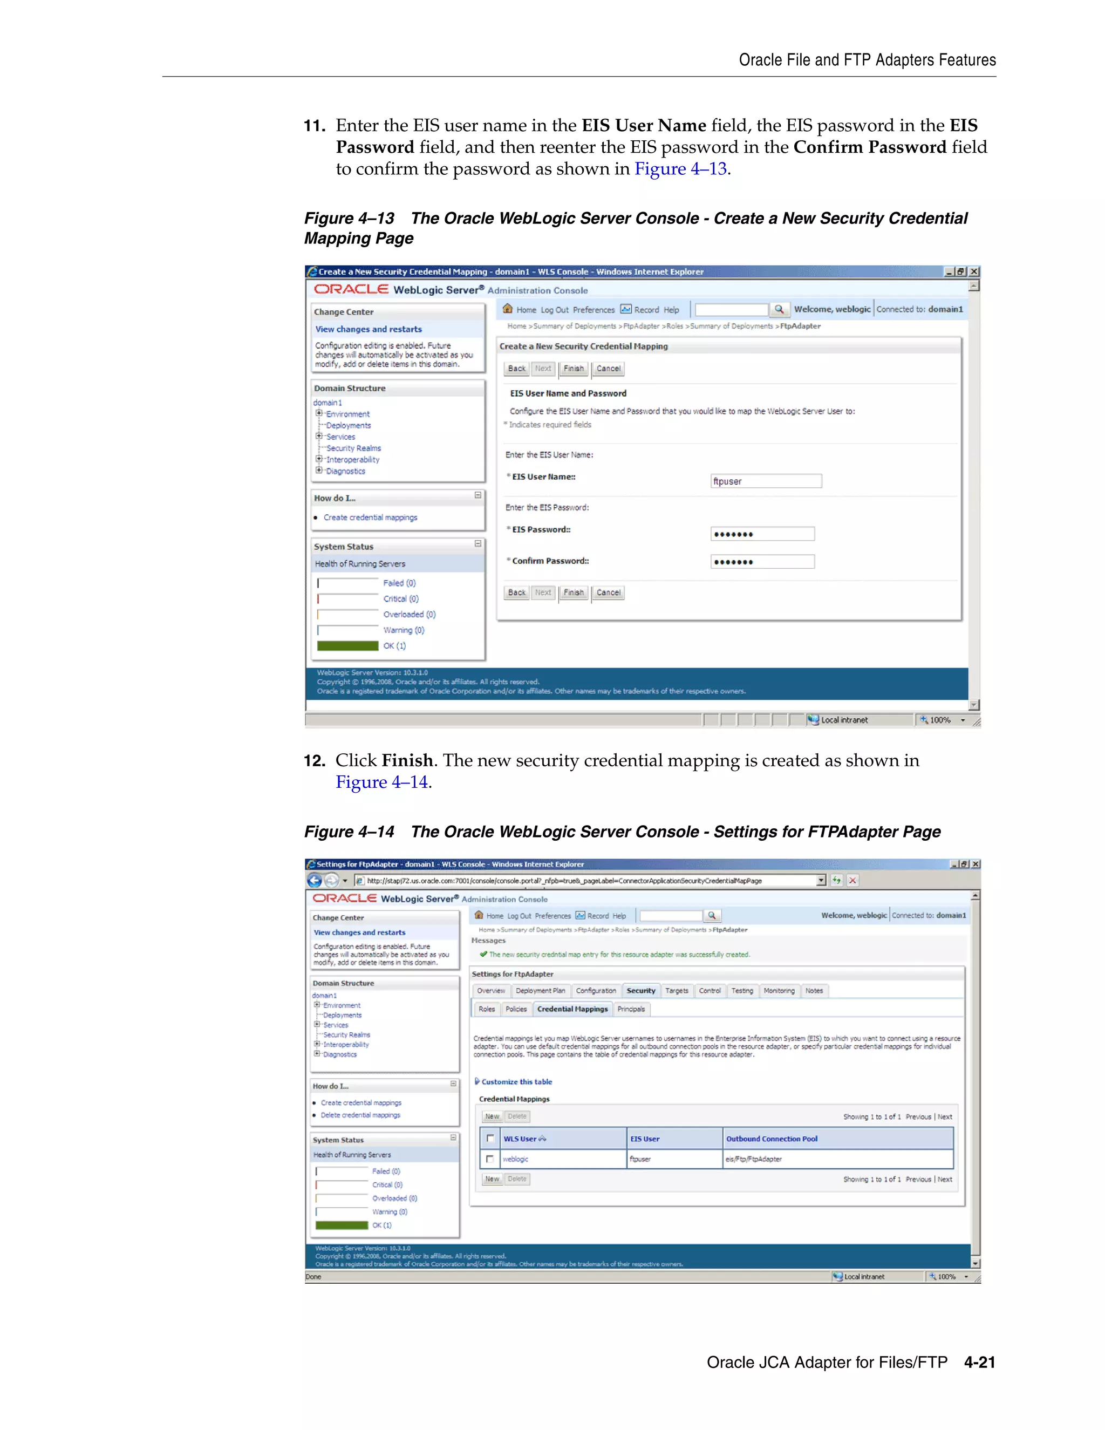Click URL address bar in Figure 4-14
Screen dimensions: 1105x1430
click(x=589, y=881)
